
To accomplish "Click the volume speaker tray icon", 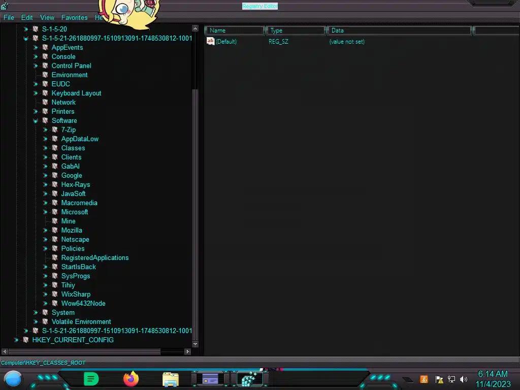I will (463, 379).
